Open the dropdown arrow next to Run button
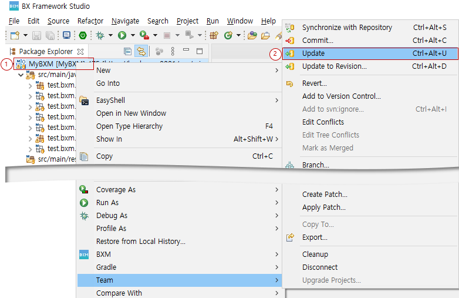459x298 pixels. tap(133, 35)
